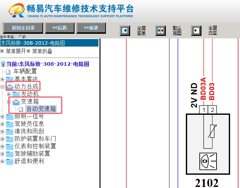
Task: Click the 舒适和便利 folder icon
Action: pos(10,162)
